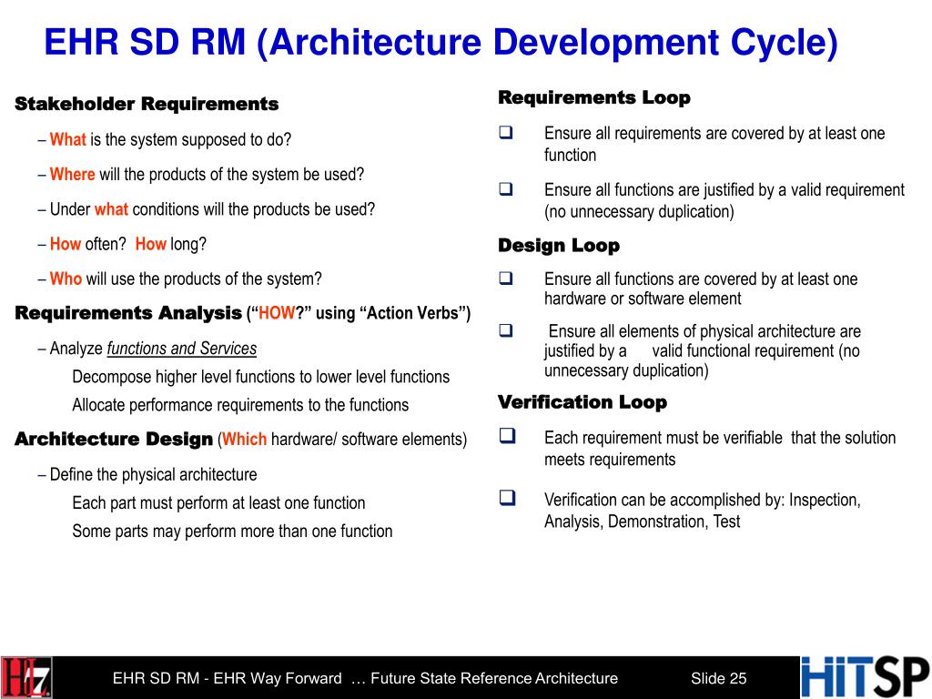The width and height of the screenshot is (932, 699).
Task: Click 'Each part must perform at least one function'
Action: click(x=218, y=502)
